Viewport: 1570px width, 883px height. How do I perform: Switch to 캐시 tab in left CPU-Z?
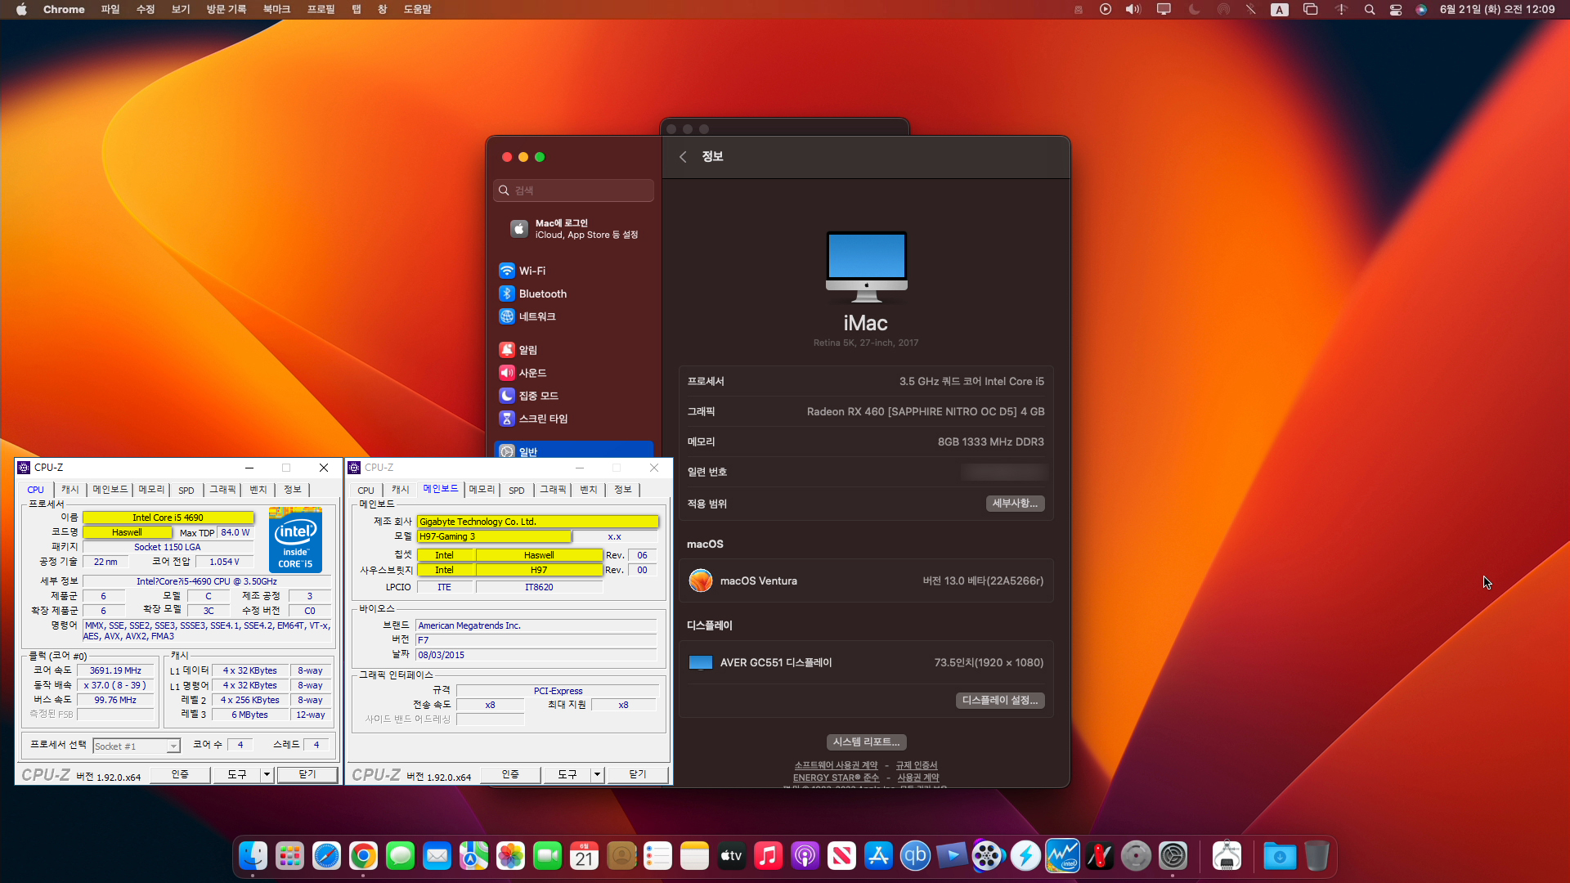point(70,490)
